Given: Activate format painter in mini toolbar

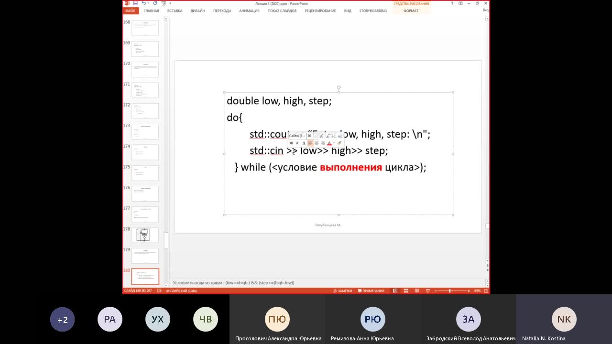Looking at the screenshot, I should [339, 143].
